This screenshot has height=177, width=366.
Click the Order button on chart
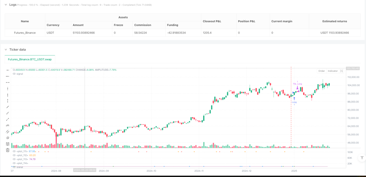322,71
